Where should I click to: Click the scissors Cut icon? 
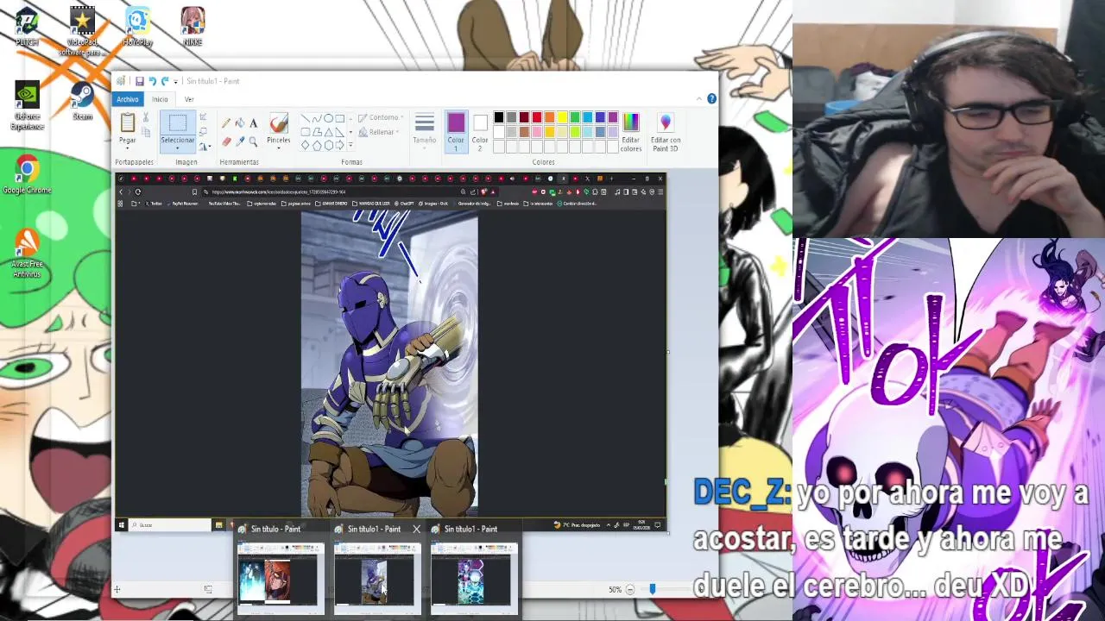tap(146, 117)
